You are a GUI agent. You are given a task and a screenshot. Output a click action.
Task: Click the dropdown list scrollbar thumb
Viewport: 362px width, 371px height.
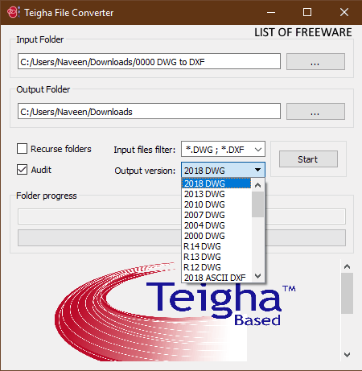[x=257, y=204]
